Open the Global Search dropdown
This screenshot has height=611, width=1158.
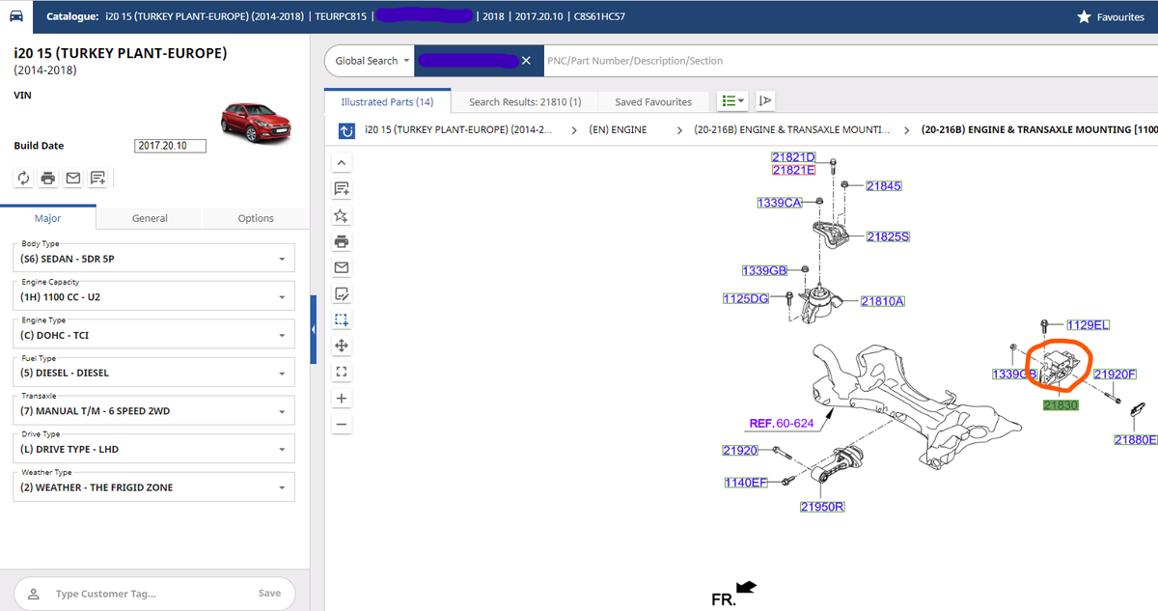[x=372, y=61]
